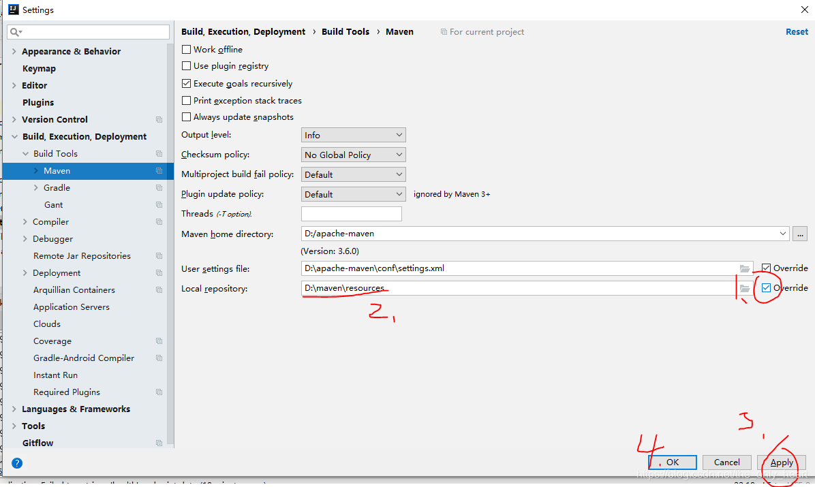Expand the Maven subtree arrow
This screenshot has width=815, height=487.
[x=36, y=170]
